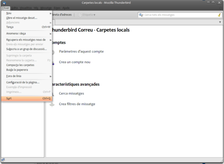Click the Cerca tots els missatges field
Screen dimensions: 224x164
tap(180, 15)
